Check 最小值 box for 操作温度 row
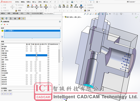Viewport: 140px width, 101px height. (x=27, y=46)
